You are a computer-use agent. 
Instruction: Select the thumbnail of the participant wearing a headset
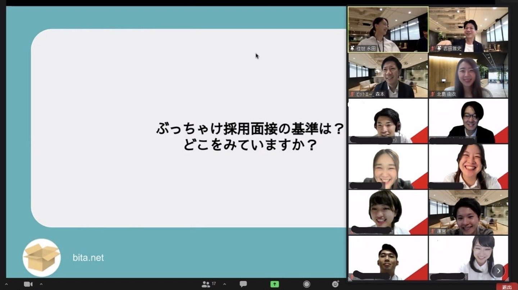(388, 121)
